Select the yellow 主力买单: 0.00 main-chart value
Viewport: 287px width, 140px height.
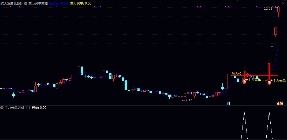(x=81, y=3)
